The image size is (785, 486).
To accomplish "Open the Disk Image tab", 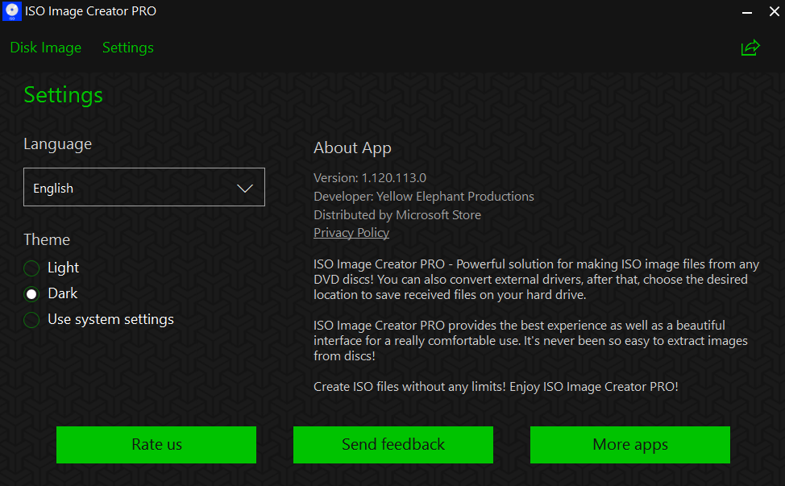I will pos(46,48).
